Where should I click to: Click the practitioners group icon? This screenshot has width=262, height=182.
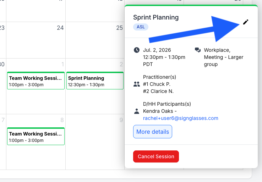coord(137,84)
